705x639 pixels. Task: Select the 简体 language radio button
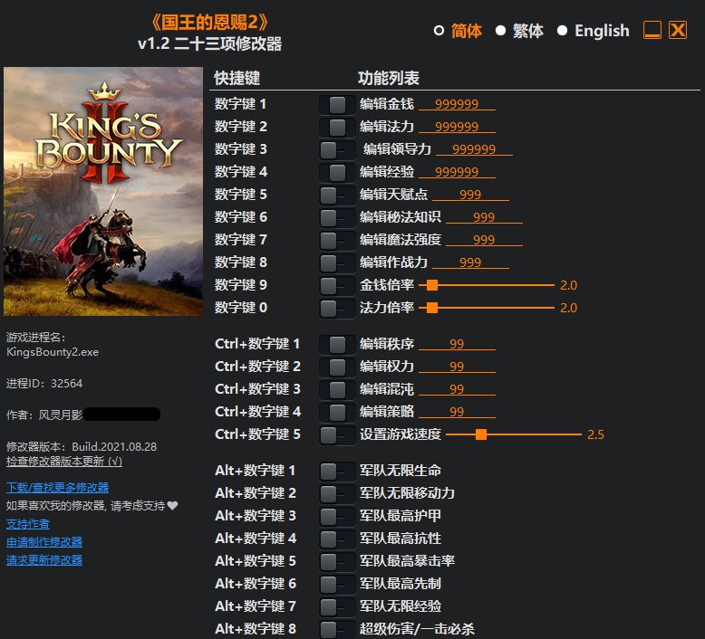click(439, 31)
